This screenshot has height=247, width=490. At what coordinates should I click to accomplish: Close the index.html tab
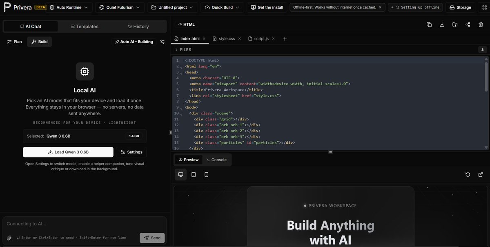(x=204, y=39)
